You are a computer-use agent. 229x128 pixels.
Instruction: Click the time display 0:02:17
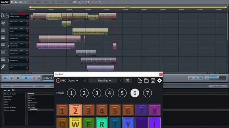[x=49, y=78]
